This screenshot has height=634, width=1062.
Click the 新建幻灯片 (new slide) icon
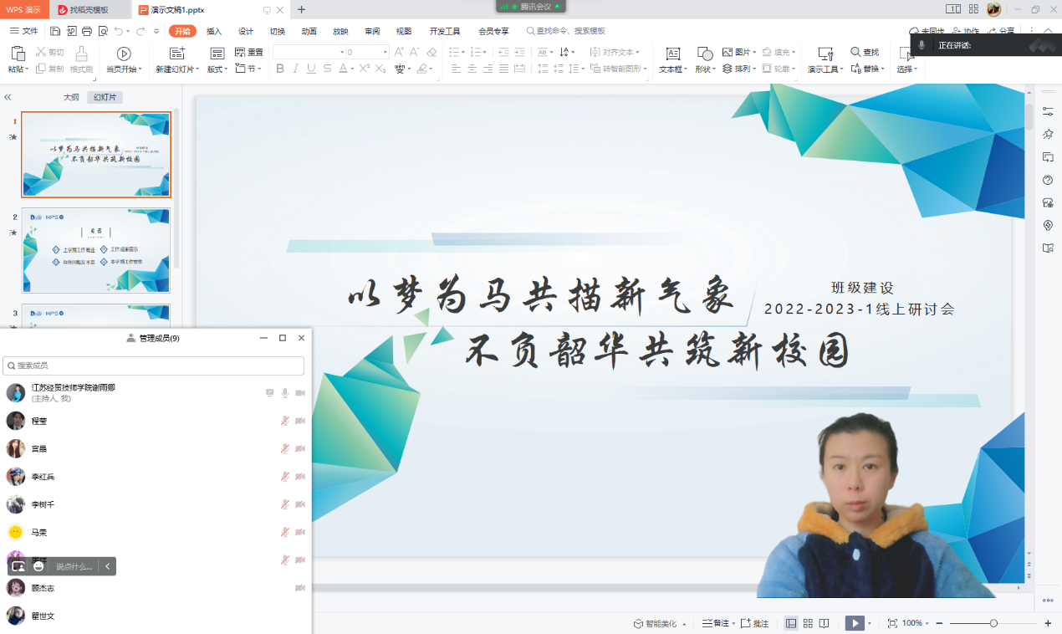click(176, 54)
